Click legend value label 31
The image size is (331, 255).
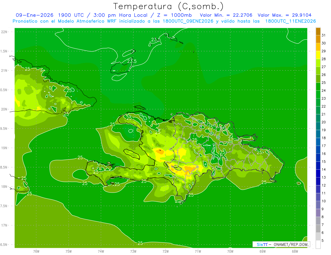[324, 35]
